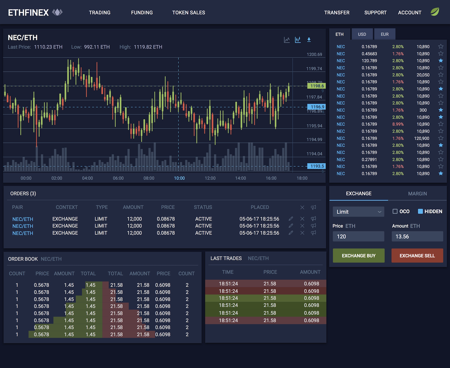Click the Price ETH input field
This screenshot has height=368, width=450.
click(358, 237)
